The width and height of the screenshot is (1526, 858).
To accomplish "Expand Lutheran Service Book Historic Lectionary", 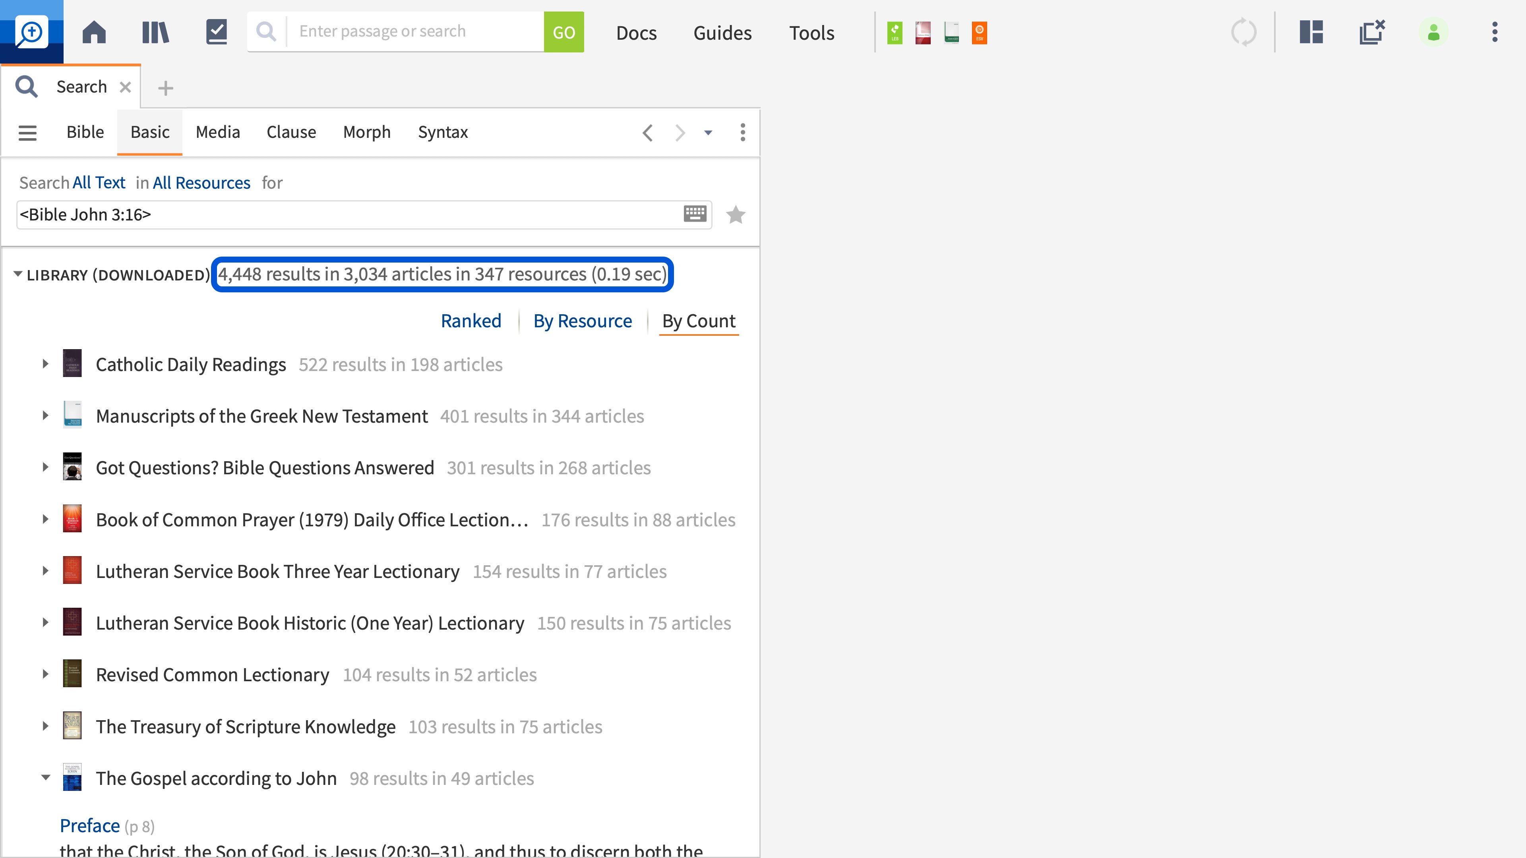I will coord(46,622).
